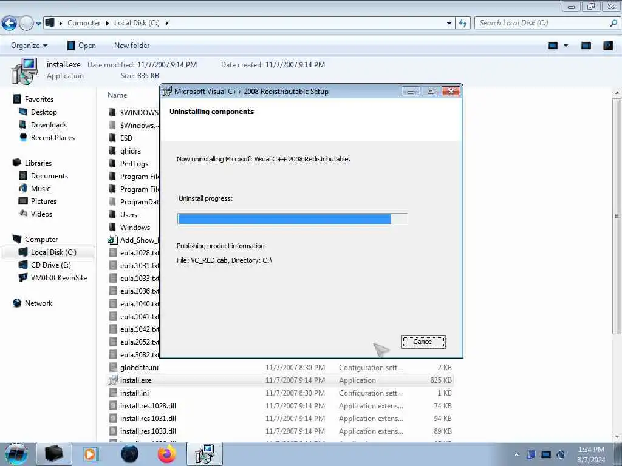
Task: Expand the address bar history dropdown
Action: [449, 24]
